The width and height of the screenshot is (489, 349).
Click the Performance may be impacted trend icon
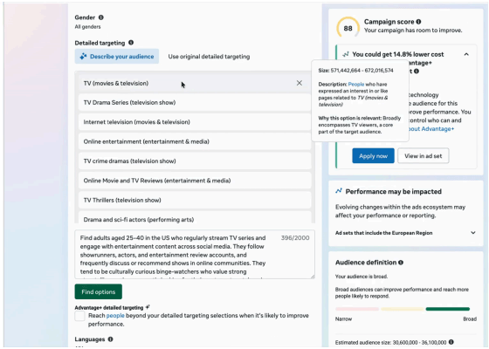[339, 191]
